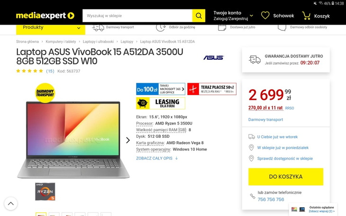This screenshot has width=346, height=216.
Task: Click the Teraz płacisz 50% promo badge
Action: [x=211, y=89]
